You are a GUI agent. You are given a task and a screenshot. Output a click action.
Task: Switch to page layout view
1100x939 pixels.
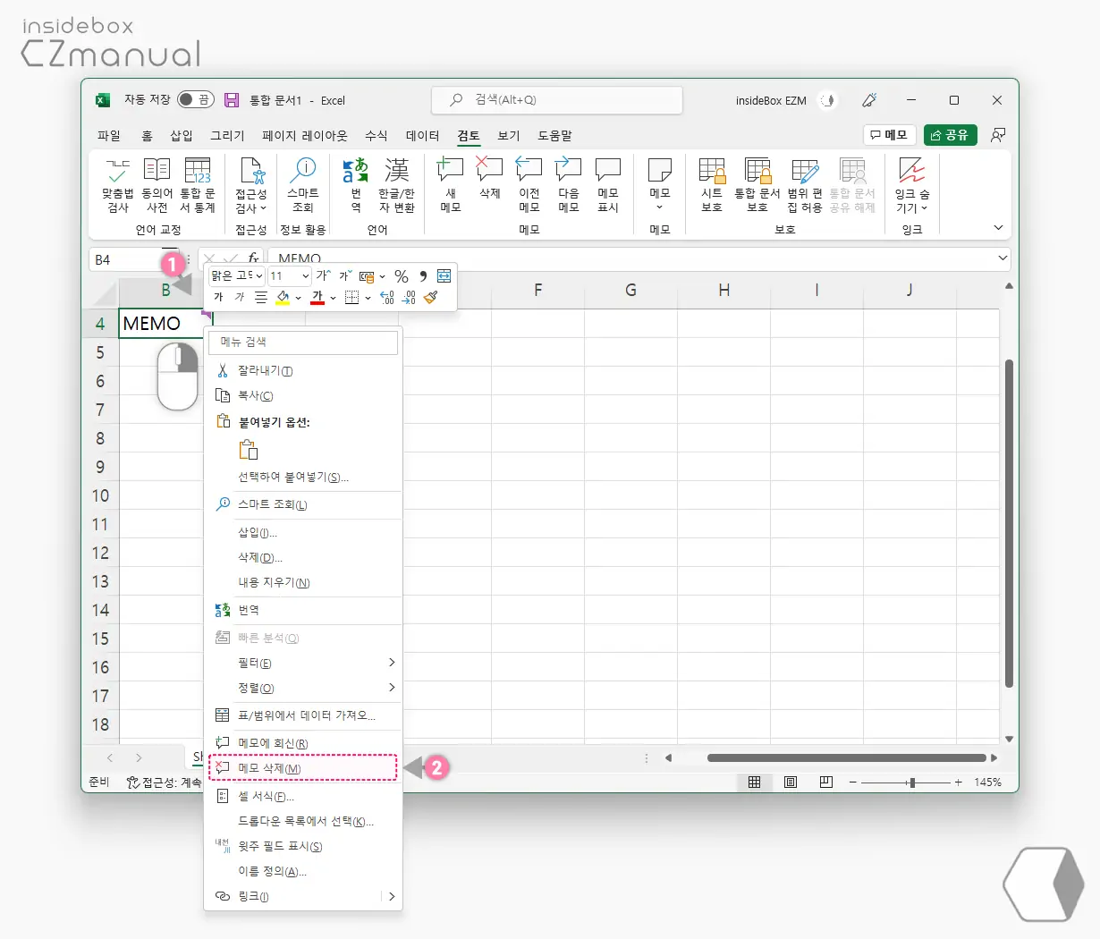[x=791, y=782]
